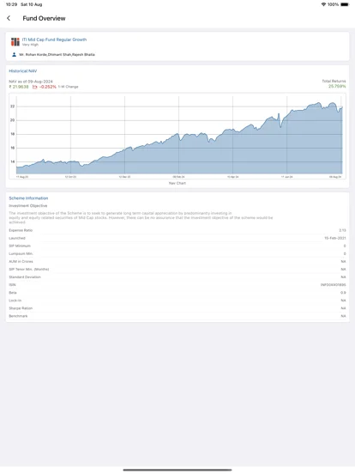Viewport: 355px width, 474px height.
Task: Click the red down-trend icon beside -0.252%
Action: click(34, 87)
